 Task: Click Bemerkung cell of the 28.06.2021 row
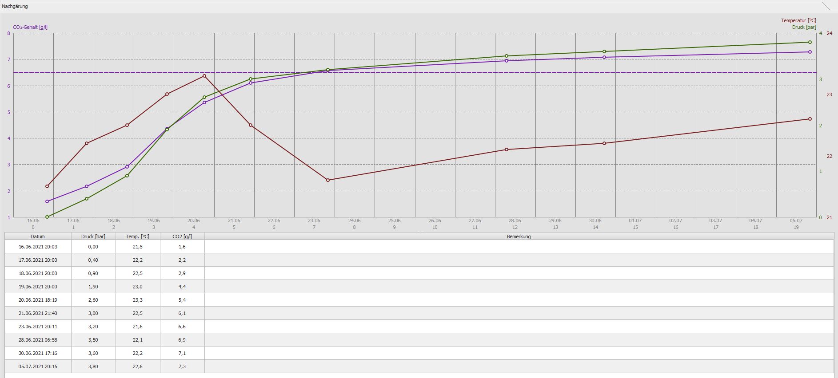[519, 340]
